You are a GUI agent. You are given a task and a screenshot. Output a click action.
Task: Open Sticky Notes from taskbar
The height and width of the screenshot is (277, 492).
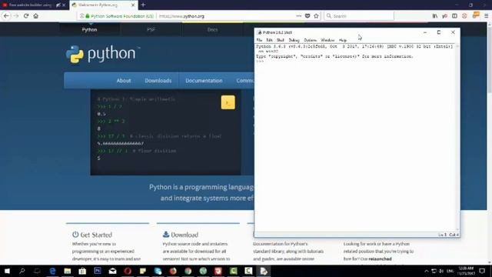pos(143,271)
